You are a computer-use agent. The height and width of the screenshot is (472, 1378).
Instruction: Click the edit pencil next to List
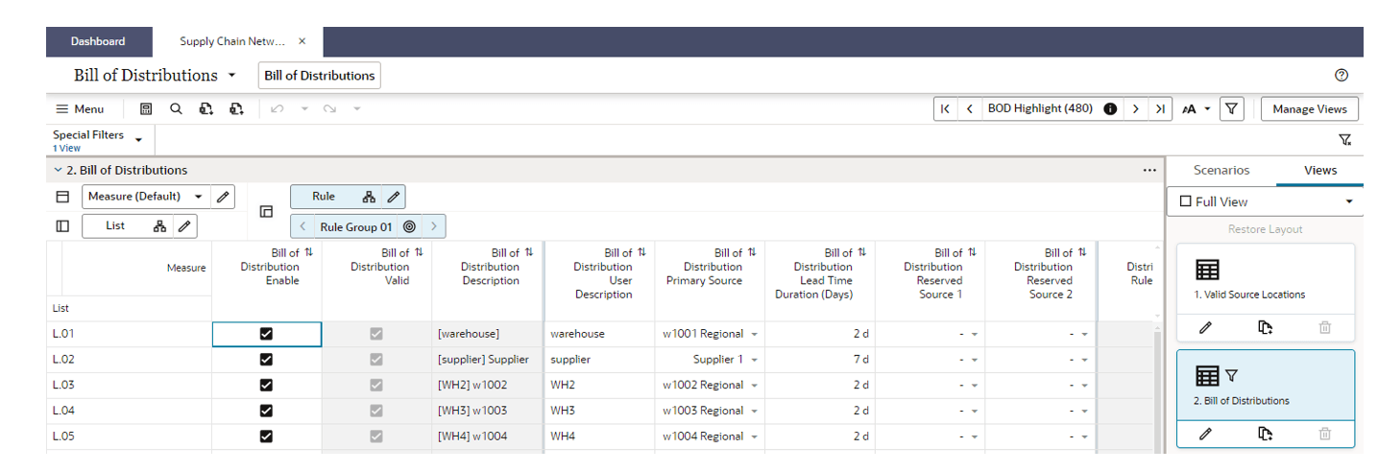[x=184, y=226]
